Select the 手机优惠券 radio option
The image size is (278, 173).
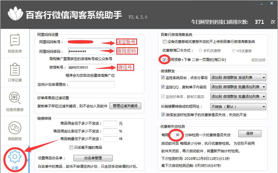200,51
